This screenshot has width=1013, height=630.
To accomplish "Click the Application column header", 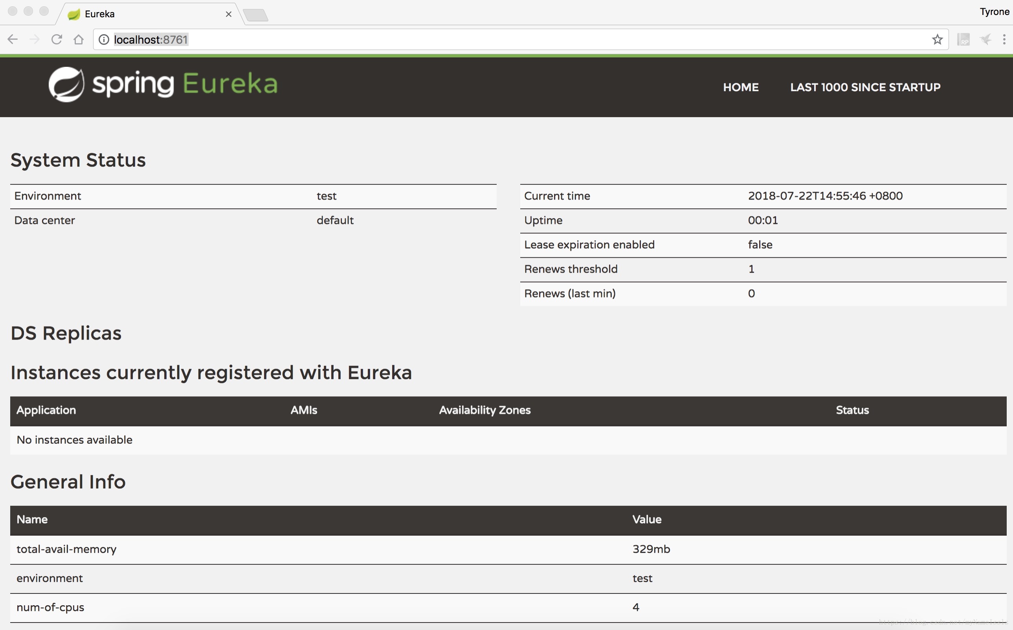I will [46, 410].
